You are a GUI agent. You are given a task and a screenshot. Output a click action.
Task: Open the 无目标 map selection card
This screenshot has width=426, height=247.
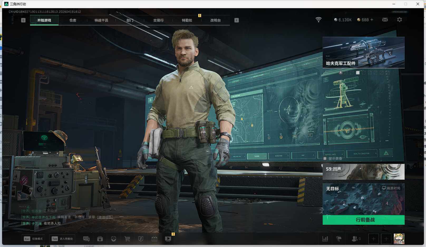[364, 199]
